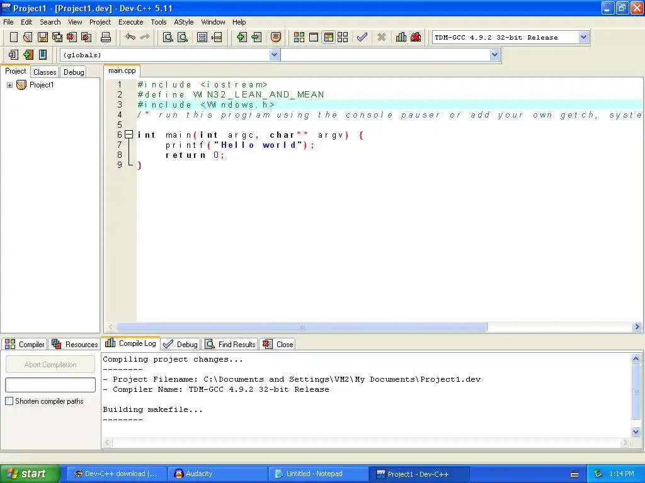Close all files toolbar icon

(x=86, y=37)
